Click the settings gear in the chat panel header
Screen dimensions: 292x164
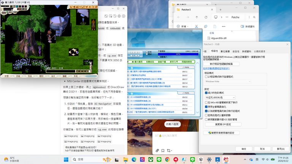click(119, 16)
